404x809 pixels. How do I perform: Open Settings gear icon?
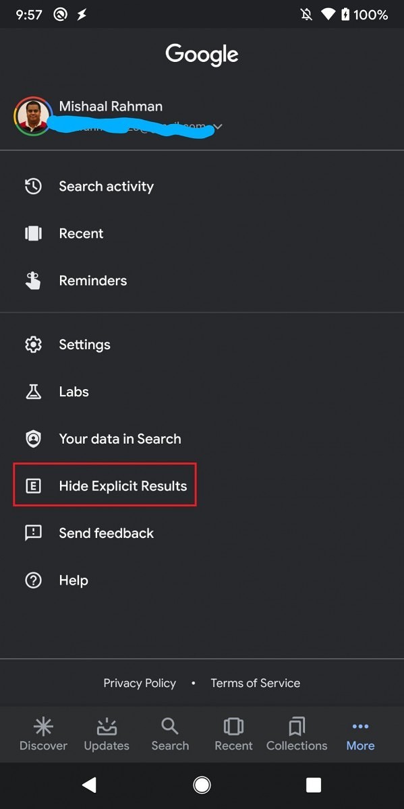click(x=33, y=344)
